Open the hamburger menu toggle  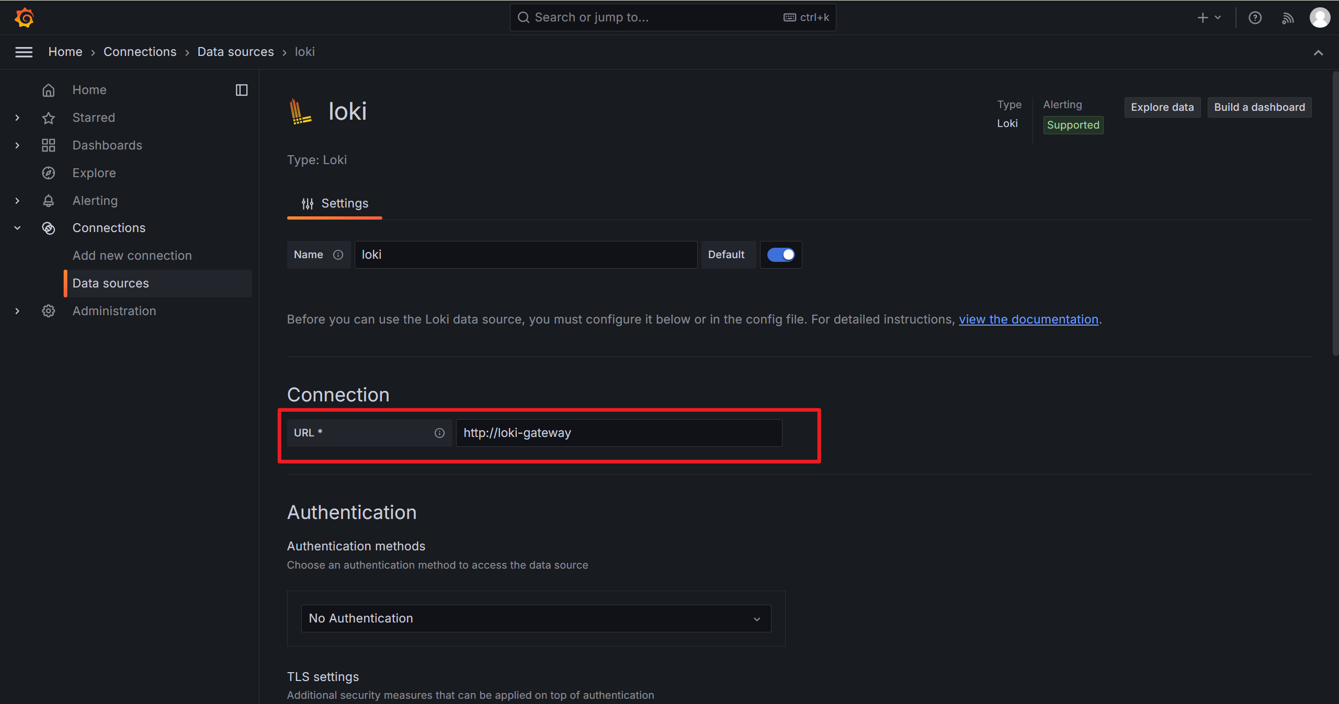pyautogui.click(x=24, y=52)
